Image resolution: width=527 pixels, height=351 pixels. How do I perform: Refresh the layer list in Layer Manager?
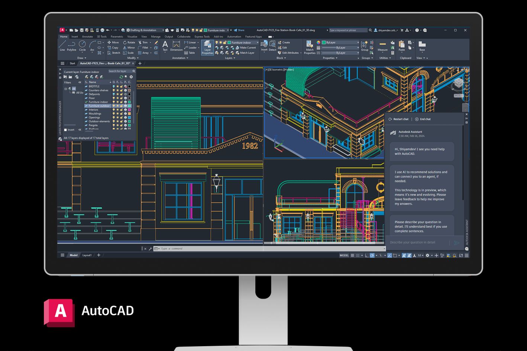pyautogui.click(x=121, y=77)
